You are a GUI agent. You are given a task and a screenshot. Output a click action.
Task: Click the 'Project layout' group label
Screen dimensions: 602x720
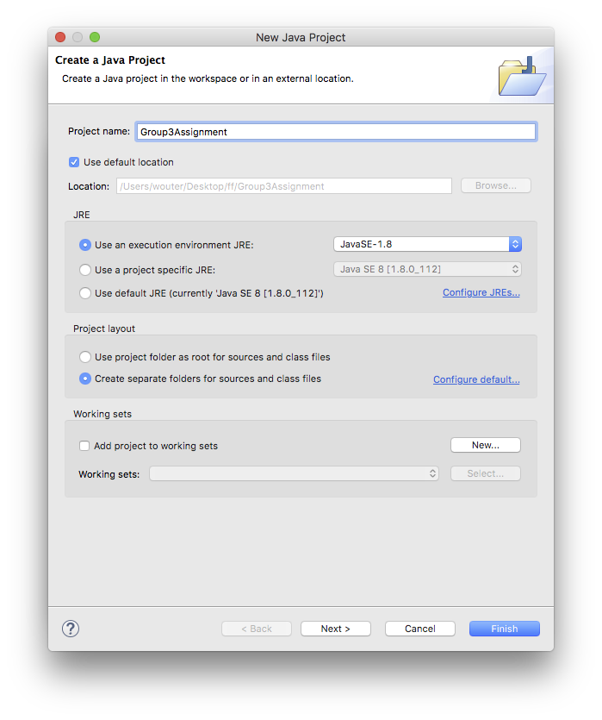104,329
